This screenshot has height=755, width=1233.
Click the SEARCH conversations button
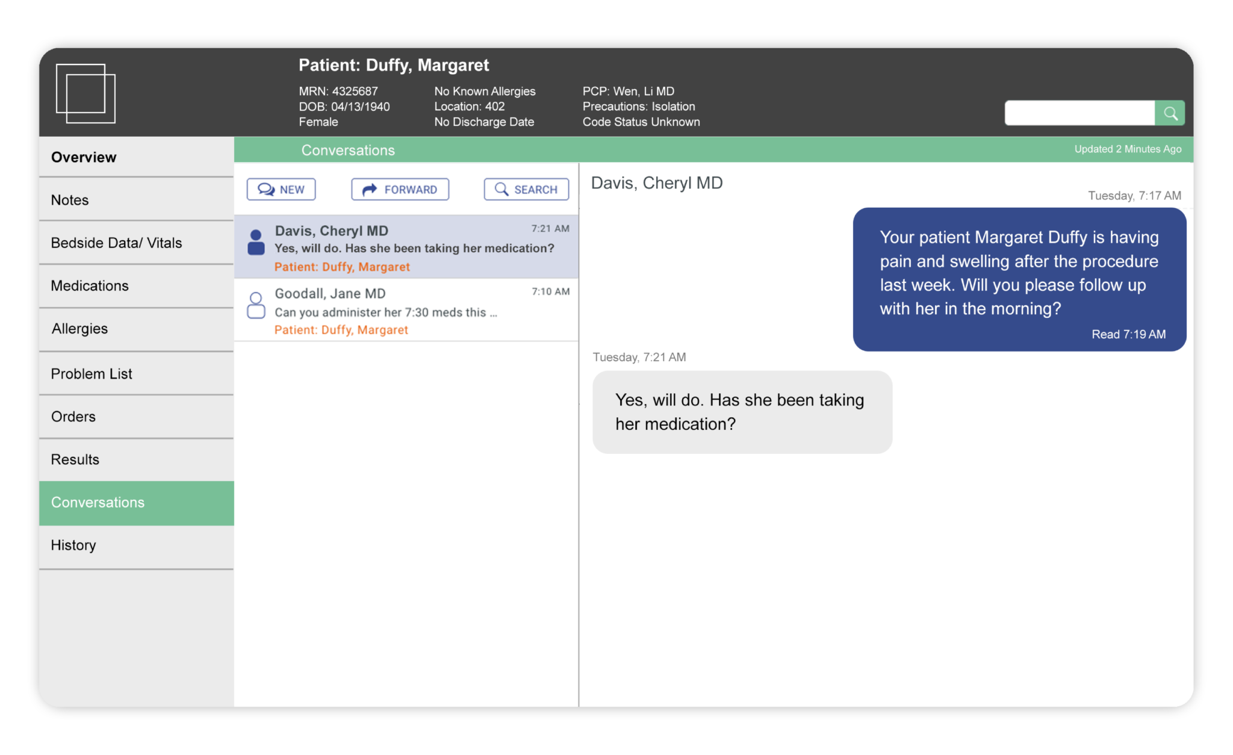tap(526, 189)
